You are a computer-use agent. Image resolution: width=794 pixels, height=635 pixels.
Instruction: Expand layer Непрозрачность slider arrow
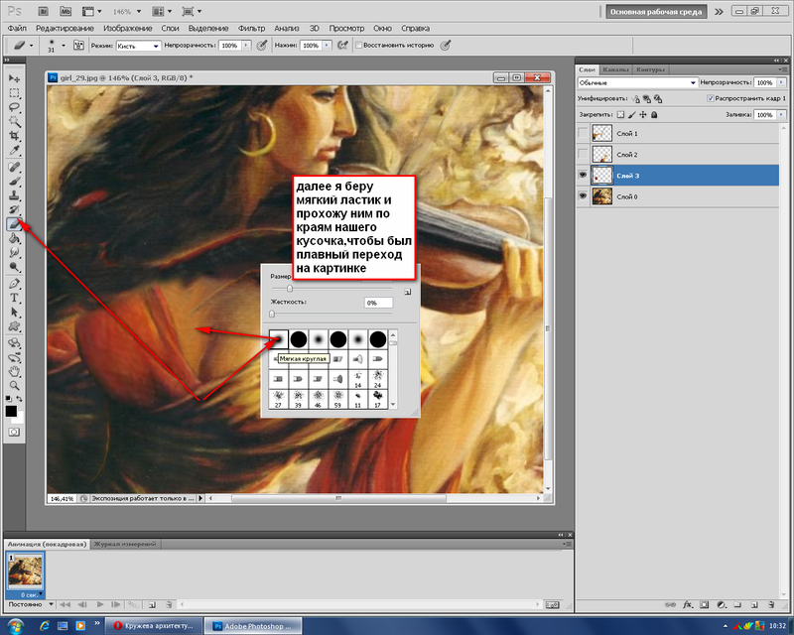tap(780, 83)
